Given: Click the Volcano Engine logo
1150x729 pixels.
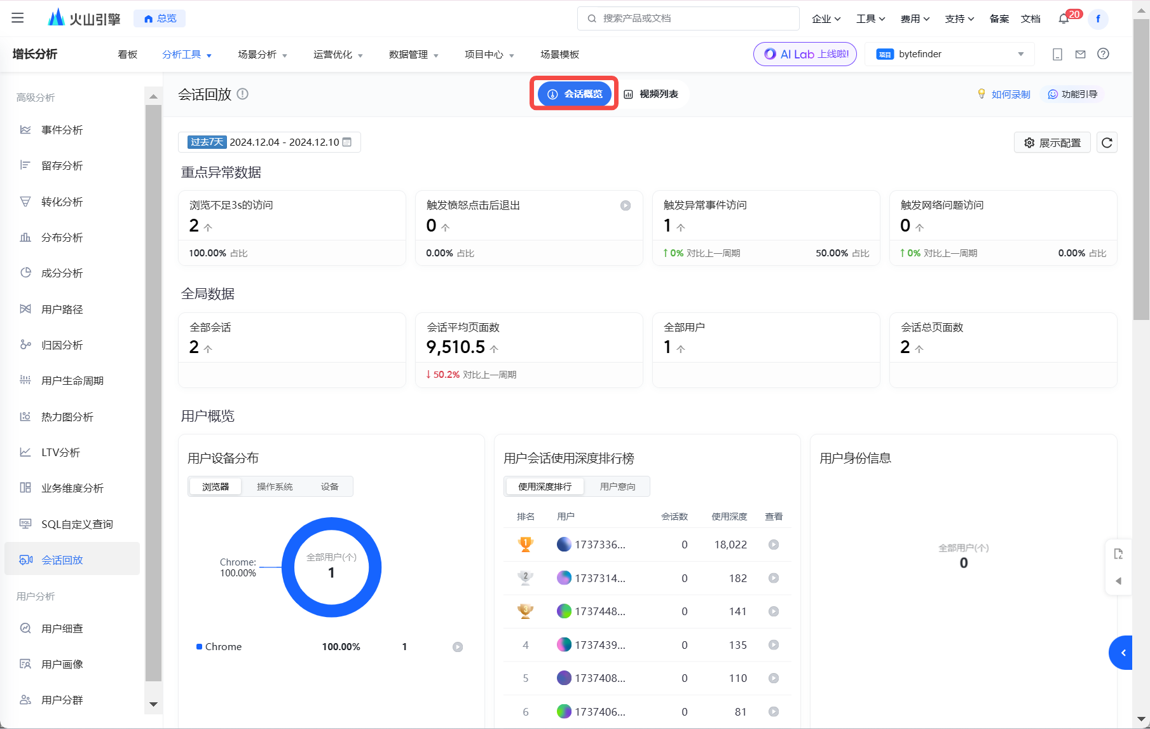Looking at the screenshot, I should pyautogui.click(x=85, y=18).
